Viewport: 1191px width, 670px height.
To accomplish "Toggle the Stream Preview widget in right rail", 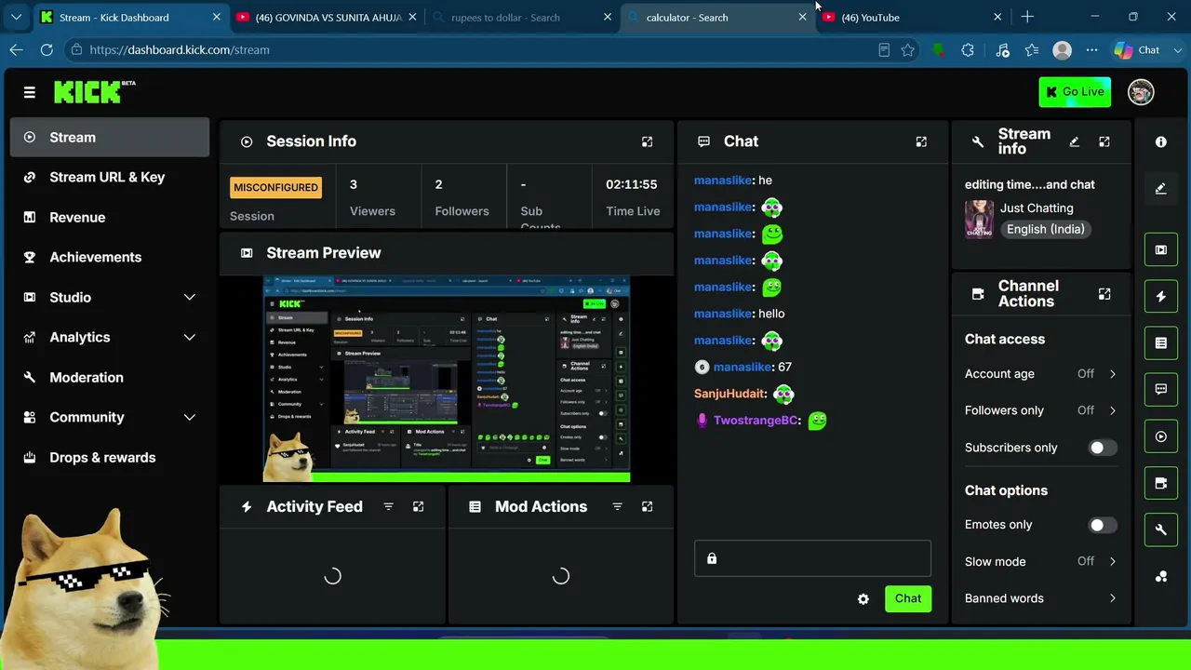I will pos(1161,250).
